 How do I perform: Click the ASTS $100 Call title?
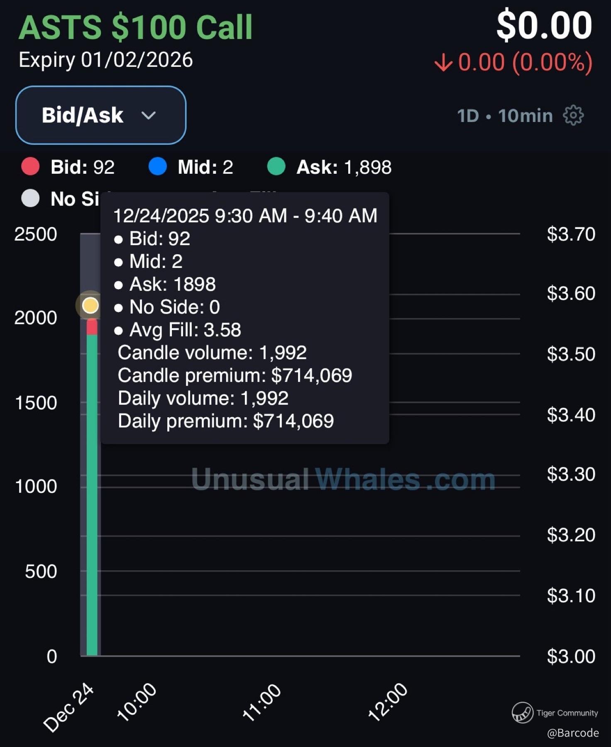(135, 27)
